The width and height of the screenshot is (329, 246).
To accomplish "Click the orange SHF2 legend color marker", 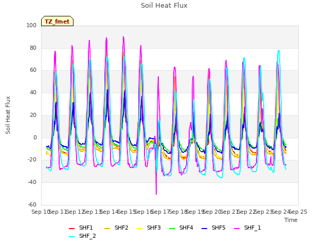I will [x=107, y=229].
